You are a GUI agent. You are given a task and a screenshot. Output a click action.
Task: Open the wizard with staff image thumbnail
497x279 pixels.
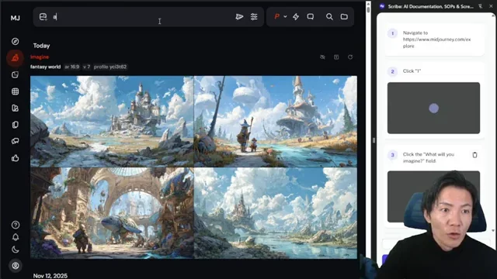(x=276, y=121)
